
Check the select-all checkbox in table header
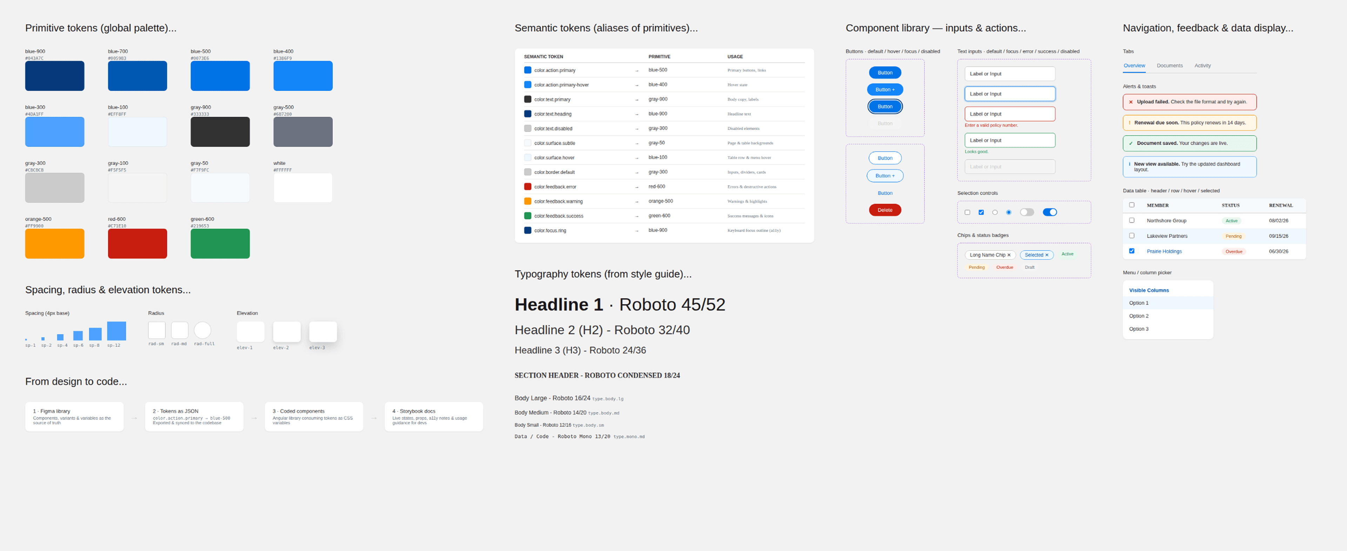pos(1132,205)
